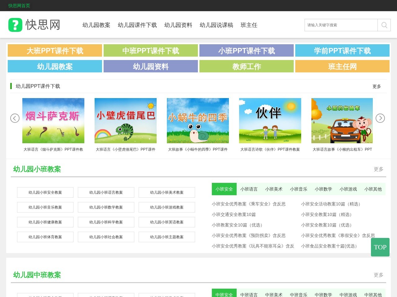This screenshot has height=297, width=397.
Task: Switch to the 小班美术 tab
Action: pyautogui.click(x=274, y=189)
